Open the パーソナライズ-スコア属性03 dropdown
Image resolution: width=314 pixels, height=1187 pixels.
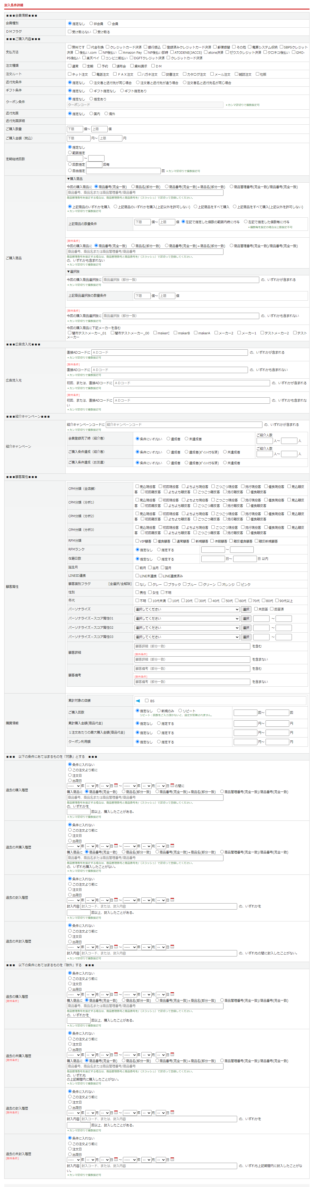[186, 637]
